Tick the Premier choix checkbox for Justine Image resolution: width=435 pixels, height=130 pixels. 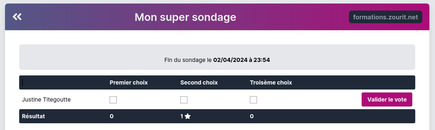pos(113,100)
